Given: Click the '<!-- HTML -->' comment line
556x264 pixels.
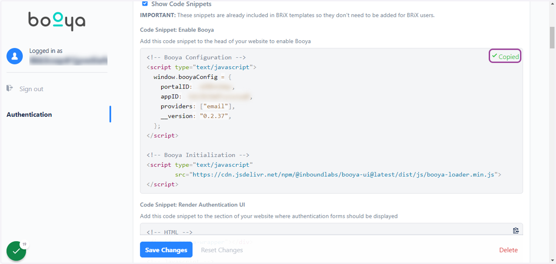Looking at the screenshot, I should (x=169, y=232).
